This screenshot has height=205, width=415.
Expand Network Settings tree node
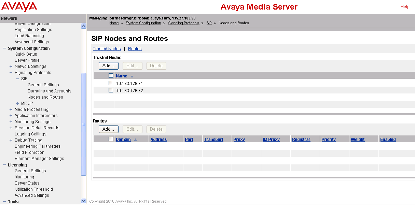pyautogui.click(x=11, y=67)
